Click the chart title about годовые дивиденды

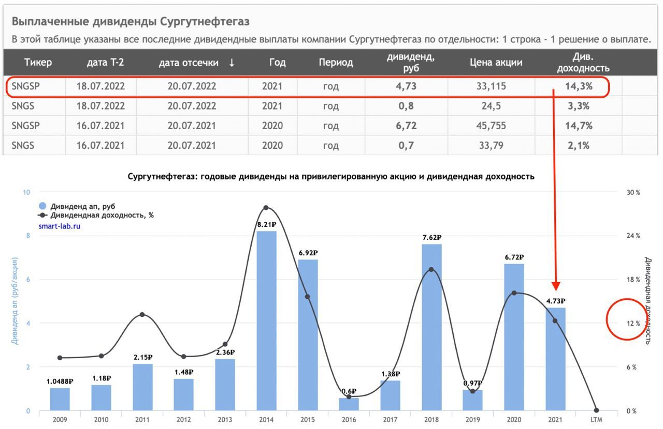coord(331,176)
